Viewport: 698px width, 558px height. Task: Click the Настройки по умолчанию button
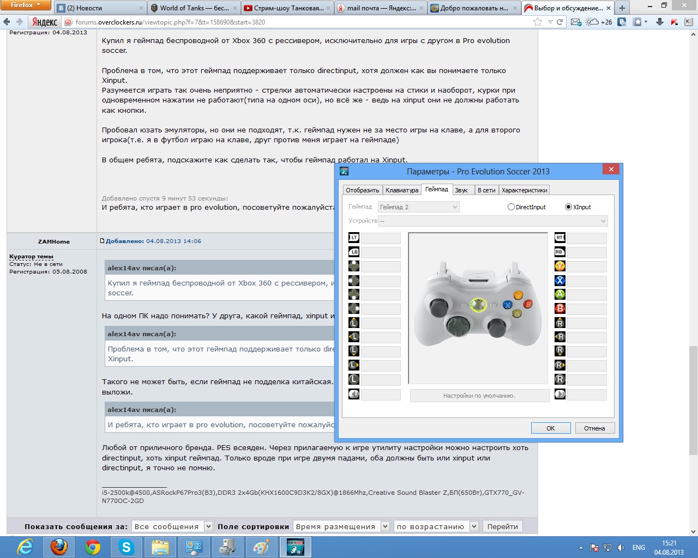[x=479, y=396]
